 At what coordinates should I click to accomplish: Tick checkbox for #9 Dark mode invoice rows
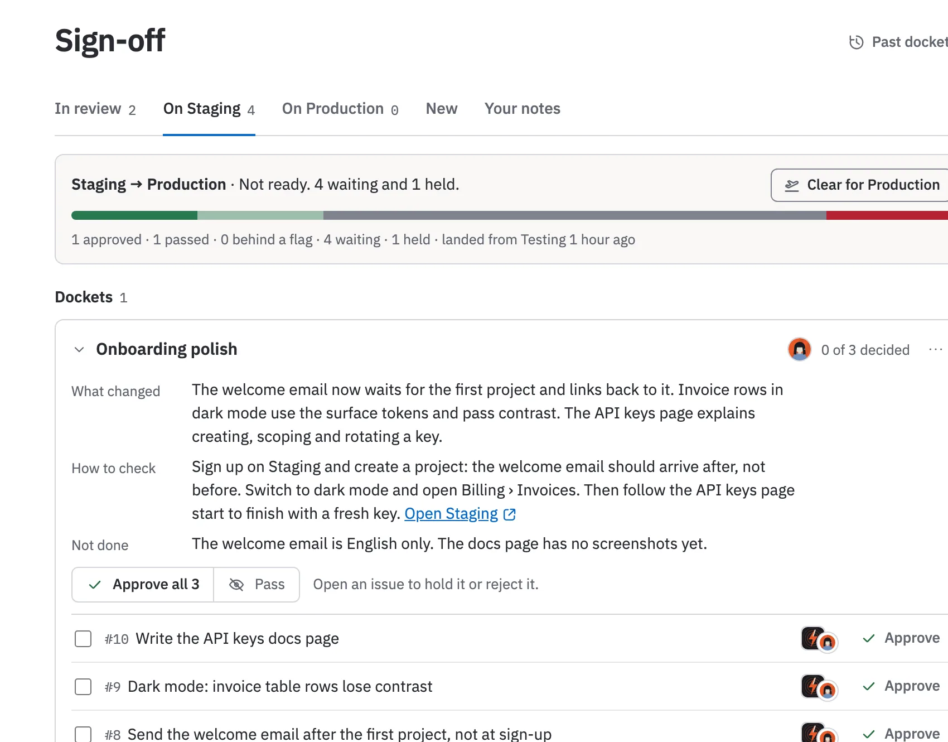pos(83,687)
